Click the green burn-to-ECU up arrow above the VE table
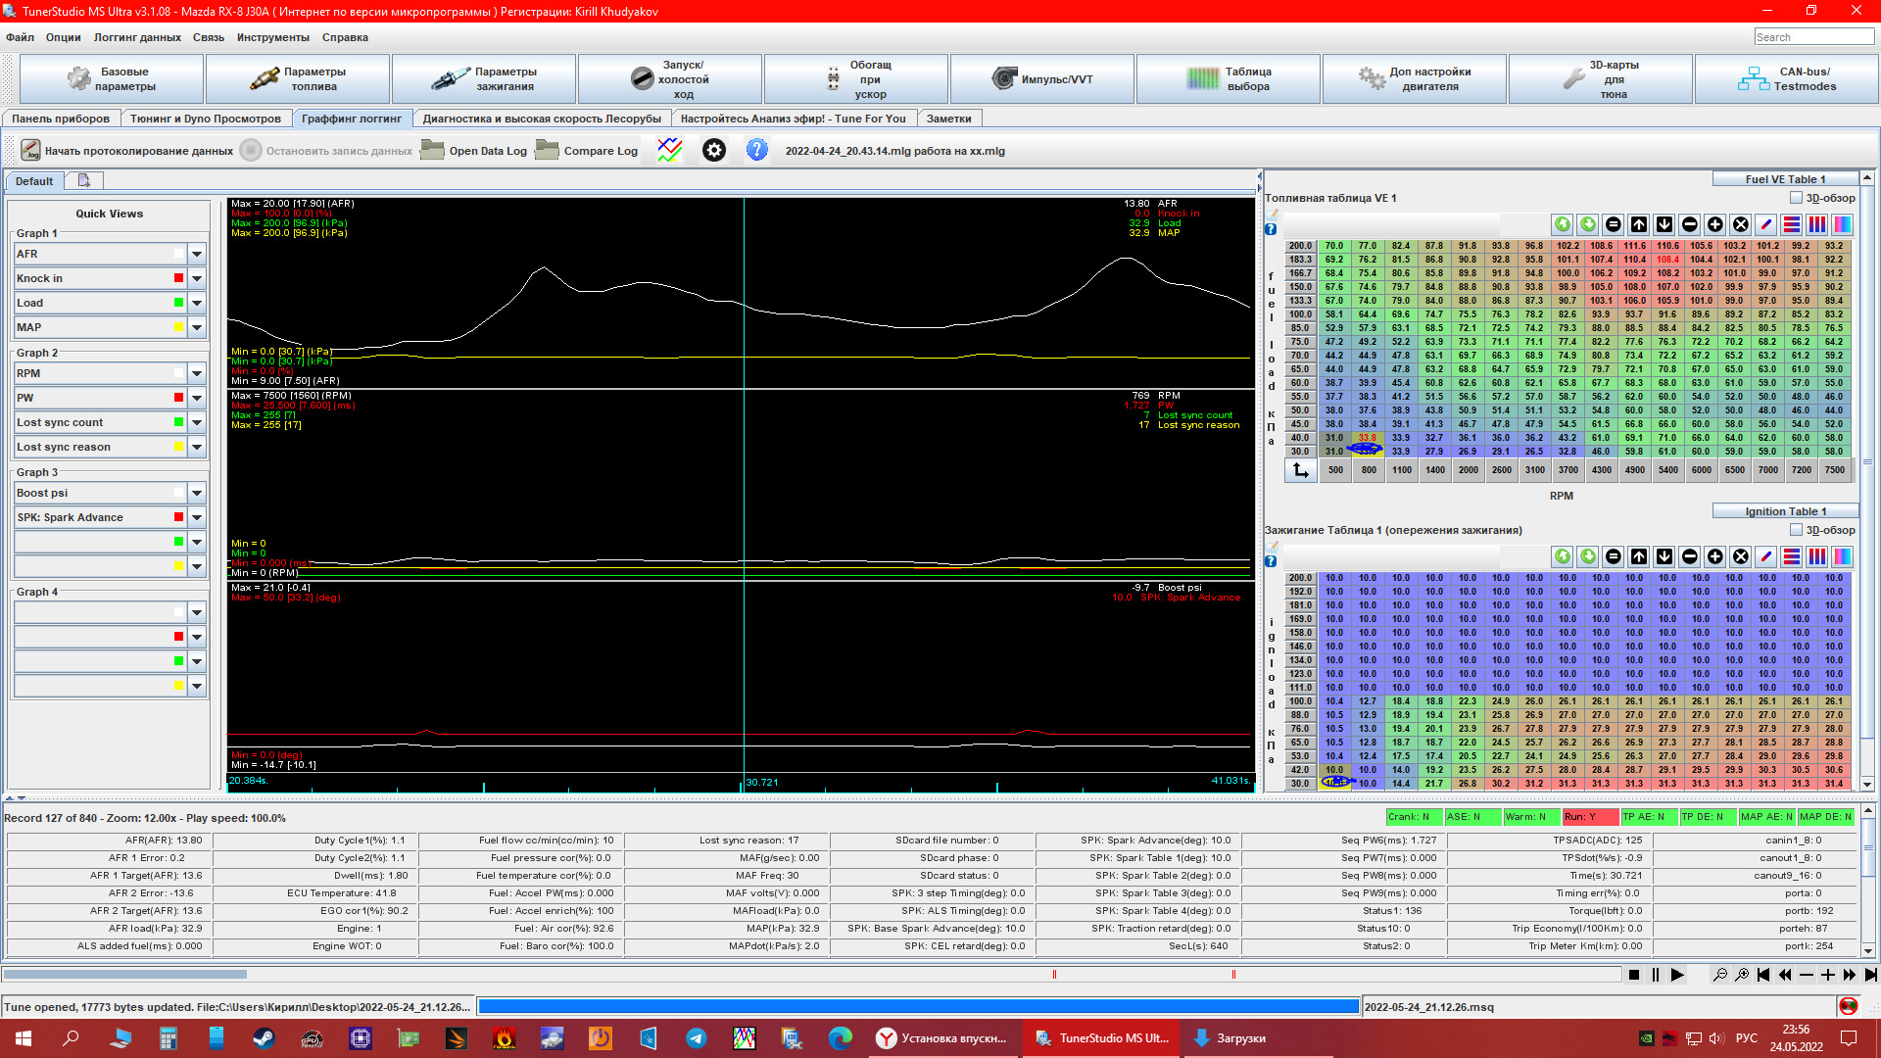1881x1058 pixels. pos(1563,224)
